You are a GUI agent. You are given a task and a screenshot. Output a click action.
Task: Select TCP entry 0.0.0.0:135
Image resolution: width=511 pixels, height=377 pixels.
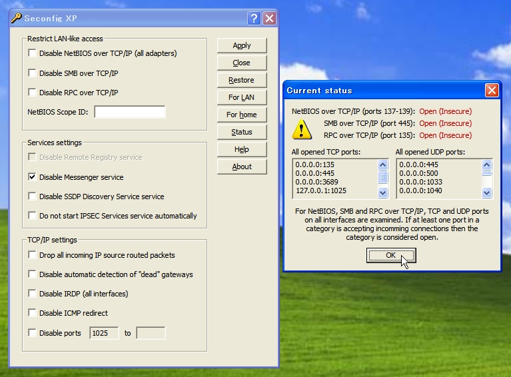[x=315, y=165]
